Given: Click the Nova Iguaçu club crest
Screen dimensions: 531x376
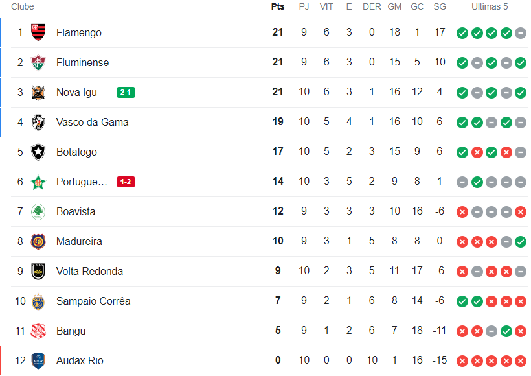Looking at the screenshot, I should point(39,92).
